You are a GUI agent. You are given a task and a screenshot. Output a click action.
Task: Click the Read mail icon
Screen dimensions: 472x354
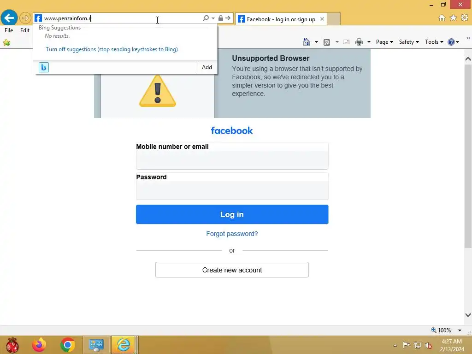click(346, 42)
